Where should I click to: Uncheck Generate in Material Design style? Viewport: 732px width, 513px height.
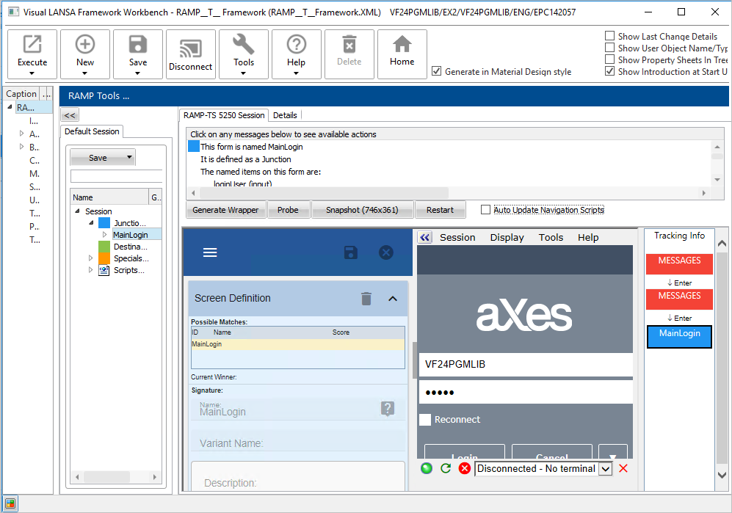[x=437, y=71]
